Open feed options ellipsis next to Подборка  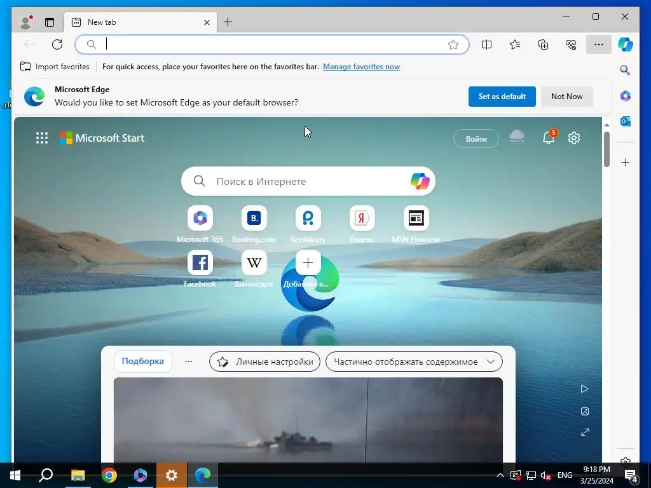click(x=188, y=362)
